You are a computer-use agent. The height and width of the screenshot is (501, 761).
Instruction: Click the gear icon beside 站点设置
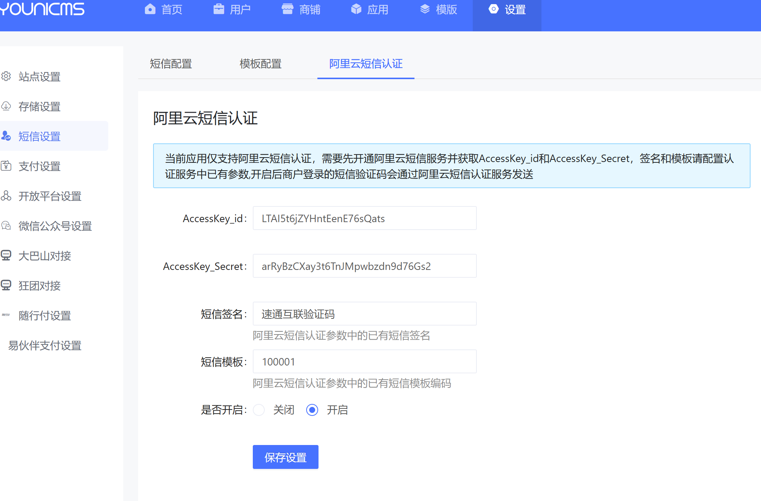(x=6, y=76)
